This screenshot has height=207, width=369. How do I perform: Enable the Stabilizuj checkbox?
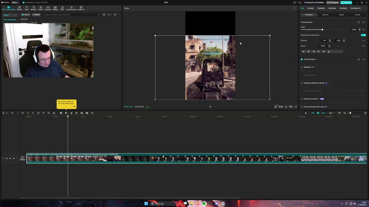302,67
